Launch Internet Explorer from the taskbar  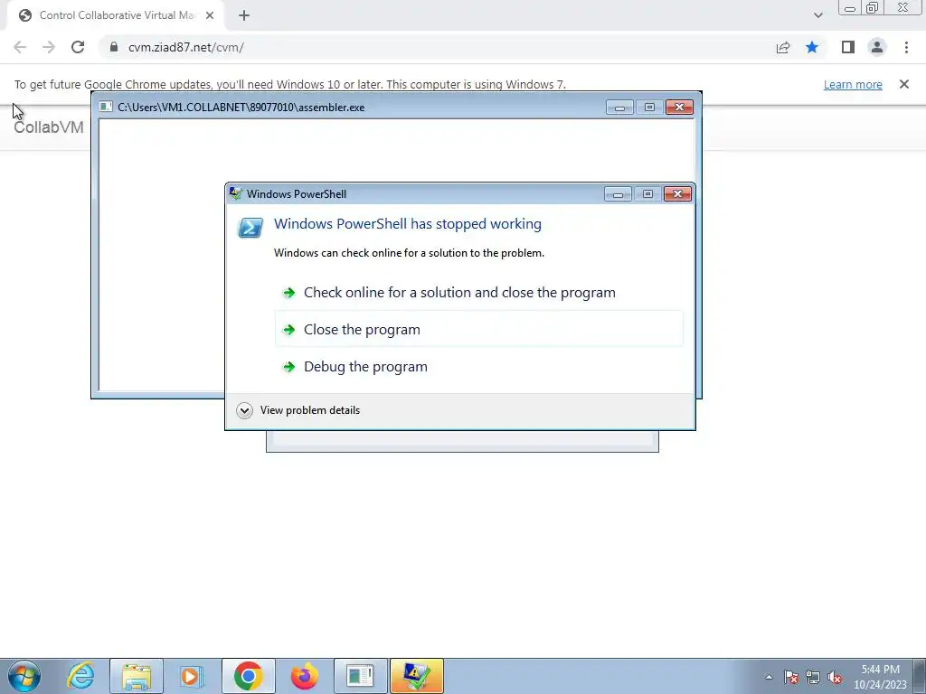80,676
